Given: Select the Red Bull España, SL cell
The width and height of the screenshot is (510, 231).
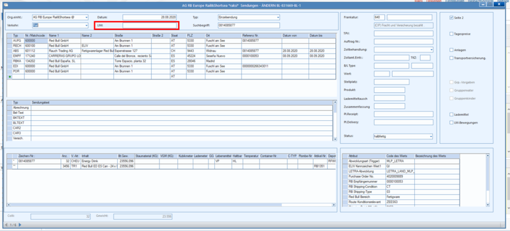Looking at the screenshot, I should pyautogui.click(x=64, y=61).
